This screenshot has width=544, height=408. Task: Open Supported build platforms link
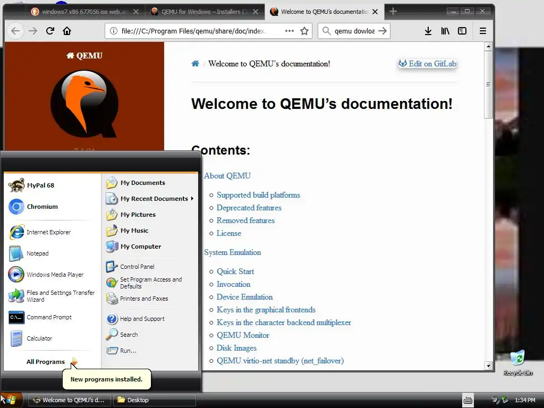[x=259, y=195]
